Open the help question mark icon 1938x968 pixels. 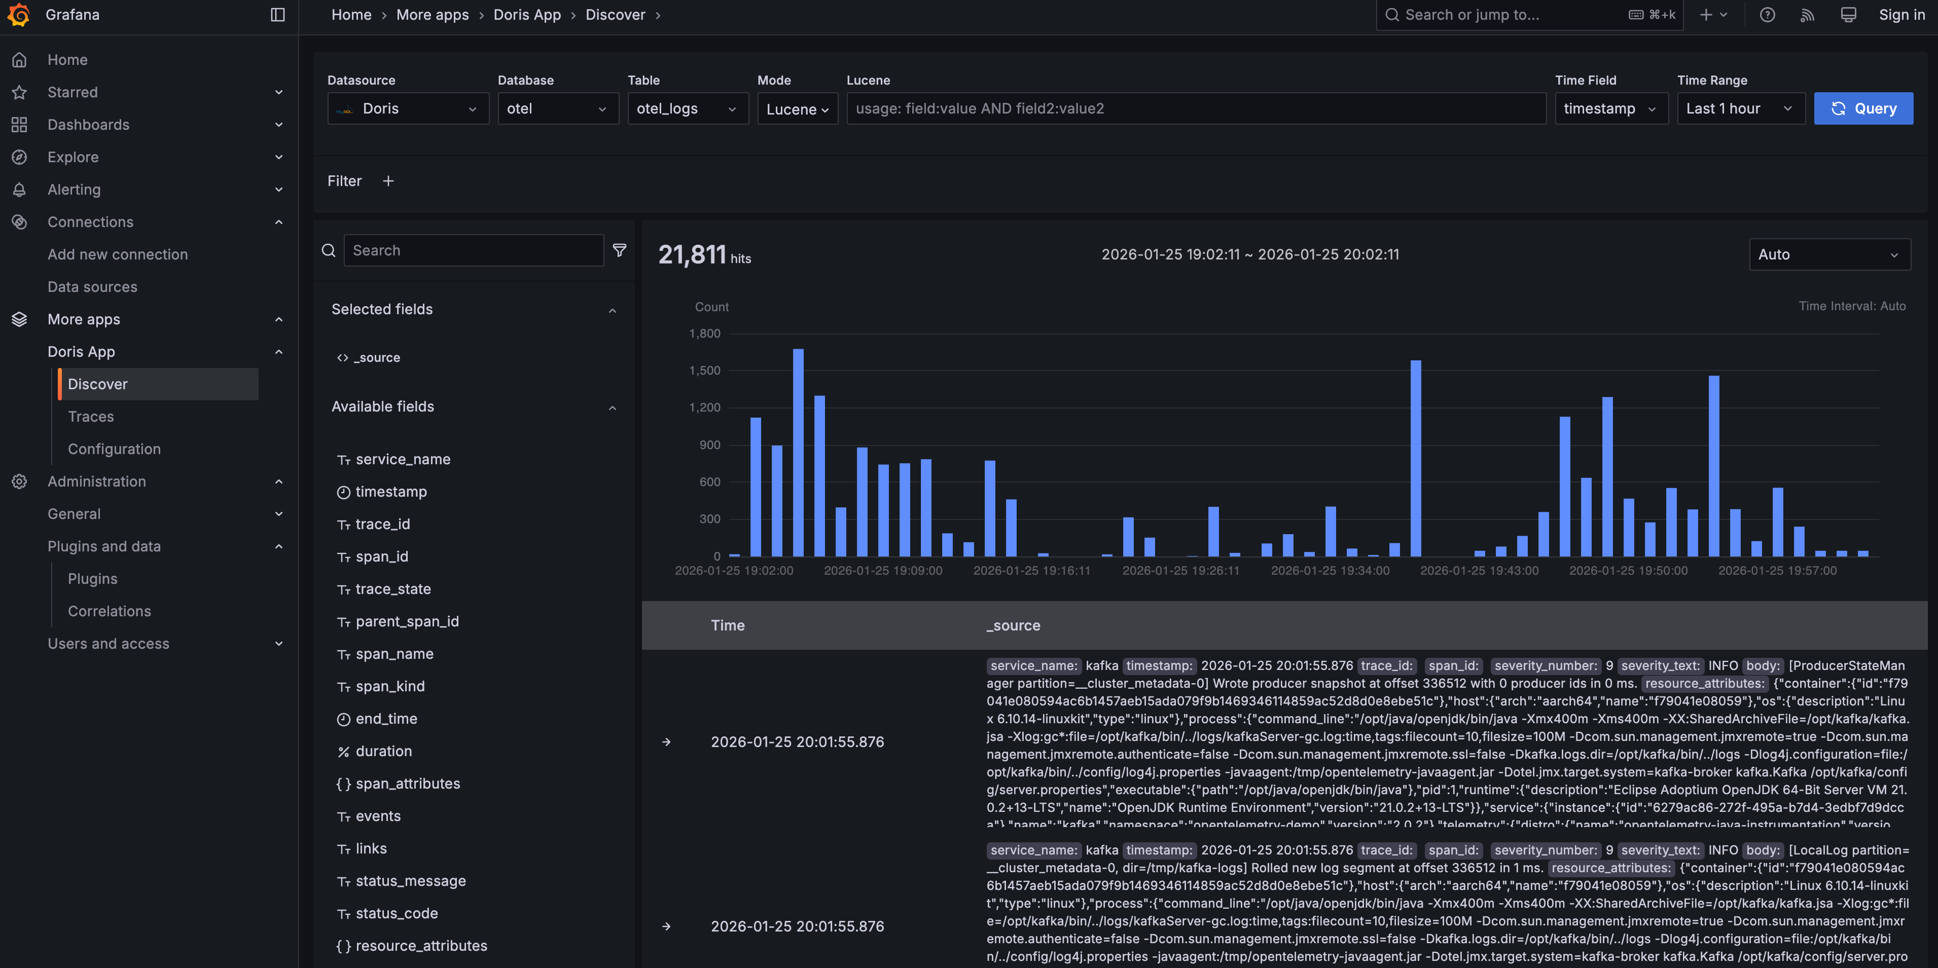1767,14
